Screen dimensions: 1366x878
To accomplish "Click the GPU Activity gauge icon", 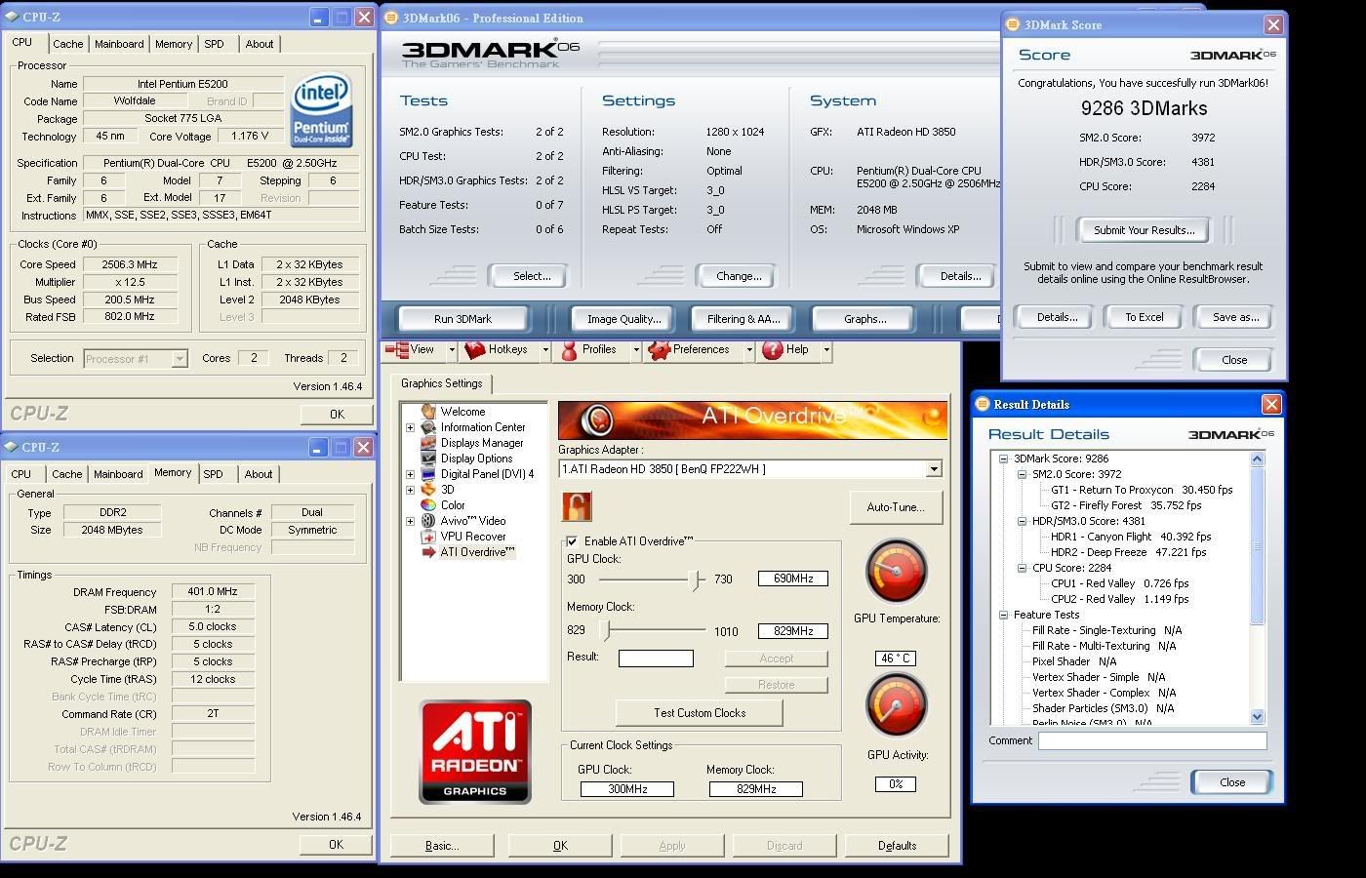I will click(x=896, y=705).
